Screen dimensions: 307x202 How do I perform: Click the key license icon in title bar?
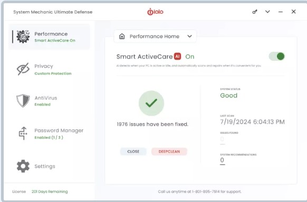(255, 12)
